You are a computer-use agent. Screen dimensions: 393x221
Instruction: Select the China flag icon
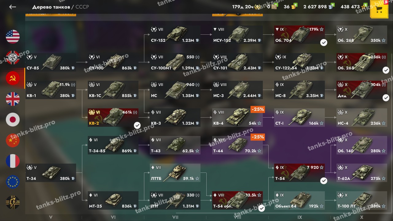13,140
